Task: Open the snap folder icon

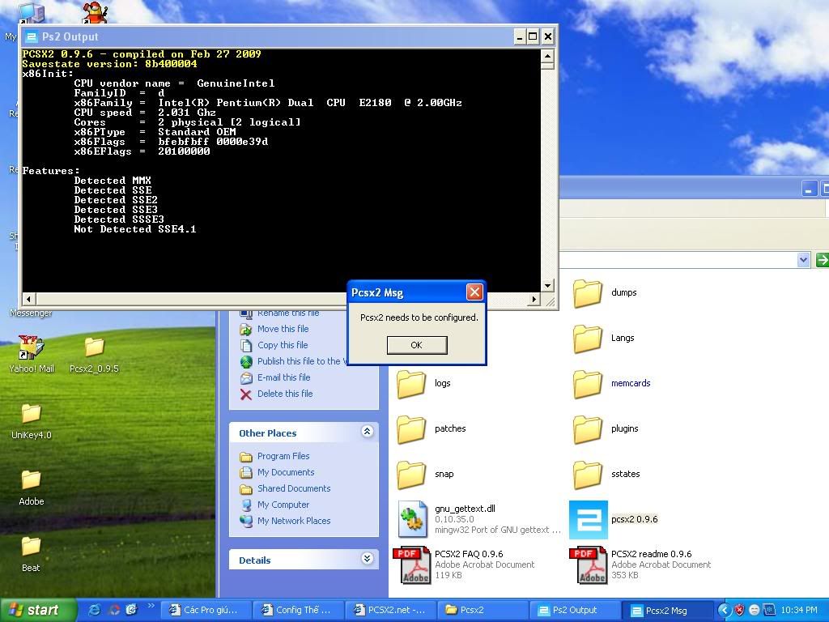Action: pyautogui.click(x=411, y=475)
